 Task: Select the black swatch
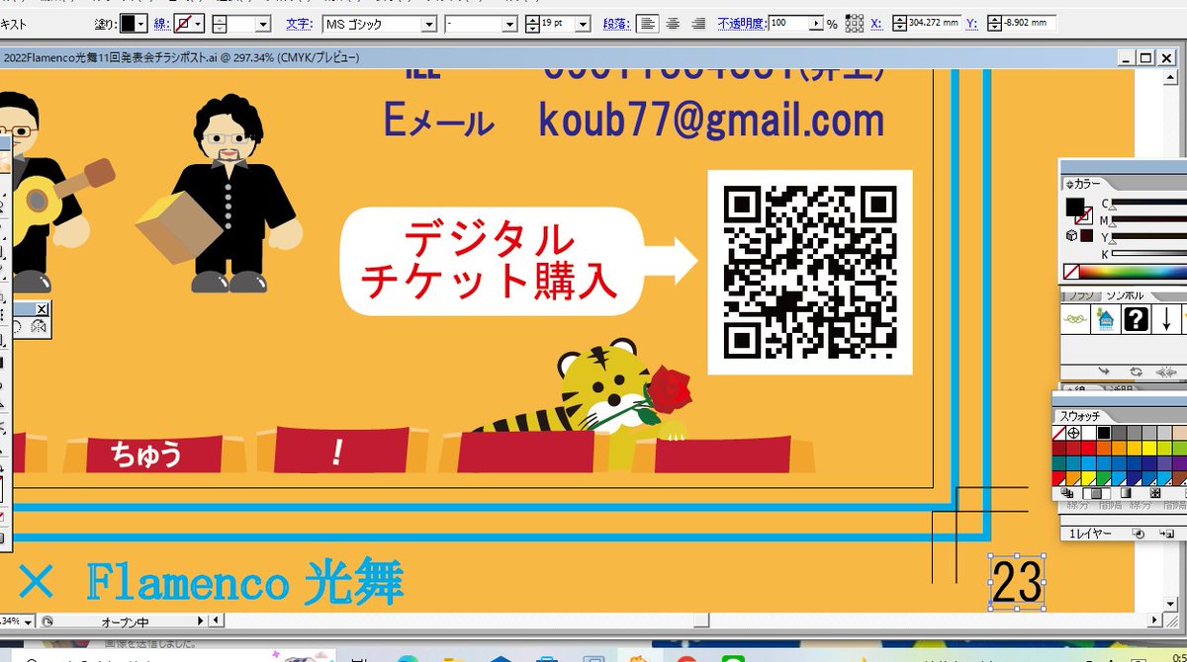[x=1104, y=433]
